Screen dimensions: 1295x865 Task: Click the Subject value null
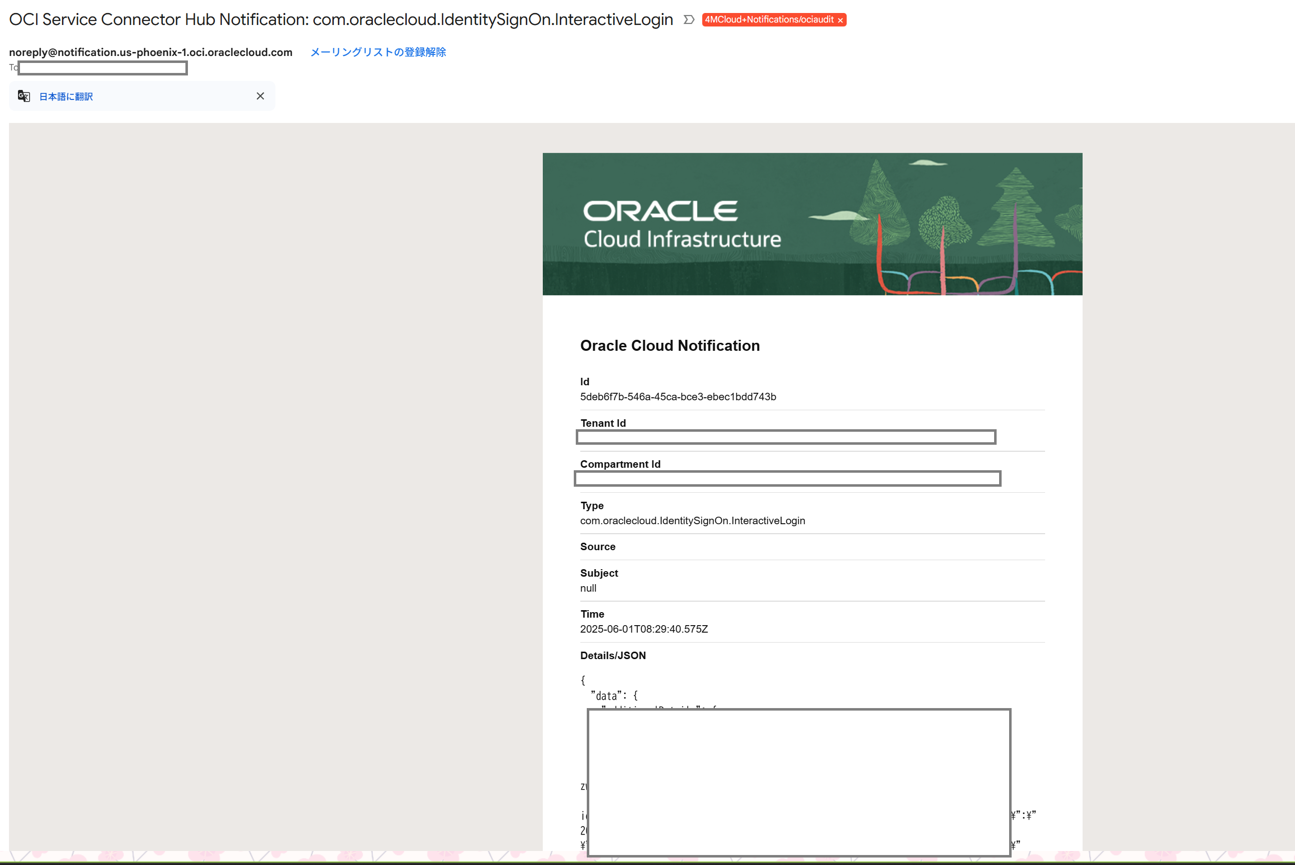click(x=588, y=588)
